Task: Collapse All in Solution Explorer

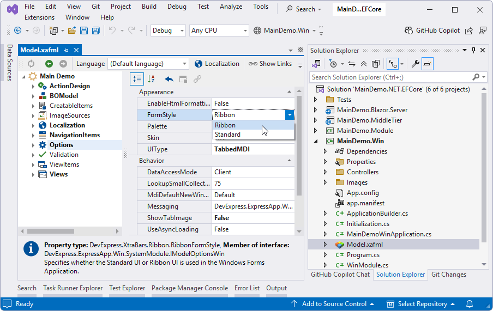Action: (x=364, y=64)
